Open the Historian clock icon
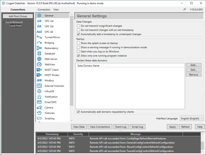The height and width of the screenshot is (155, 206). pyautogui.click(x=39, y=113)
